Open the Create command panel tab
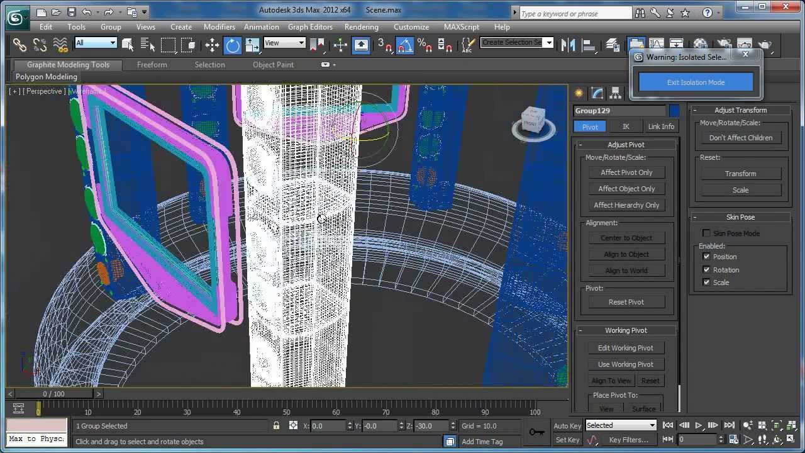Viewport: 805px width, 453px height. click(x=579, y=93)
